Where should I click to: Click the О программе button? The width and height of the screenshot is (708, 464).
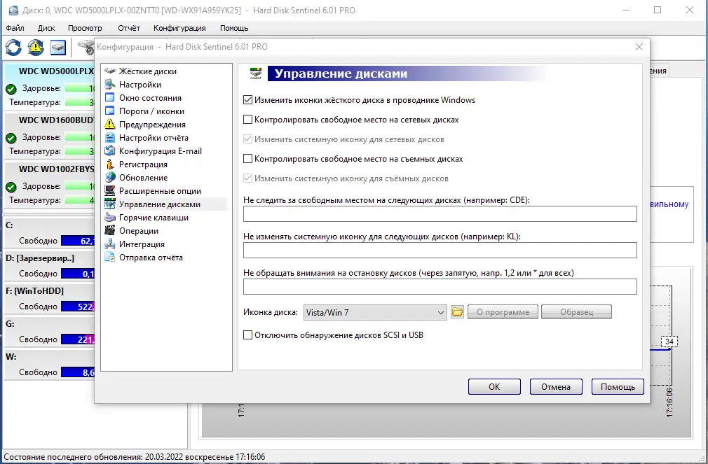pos(503,312)
